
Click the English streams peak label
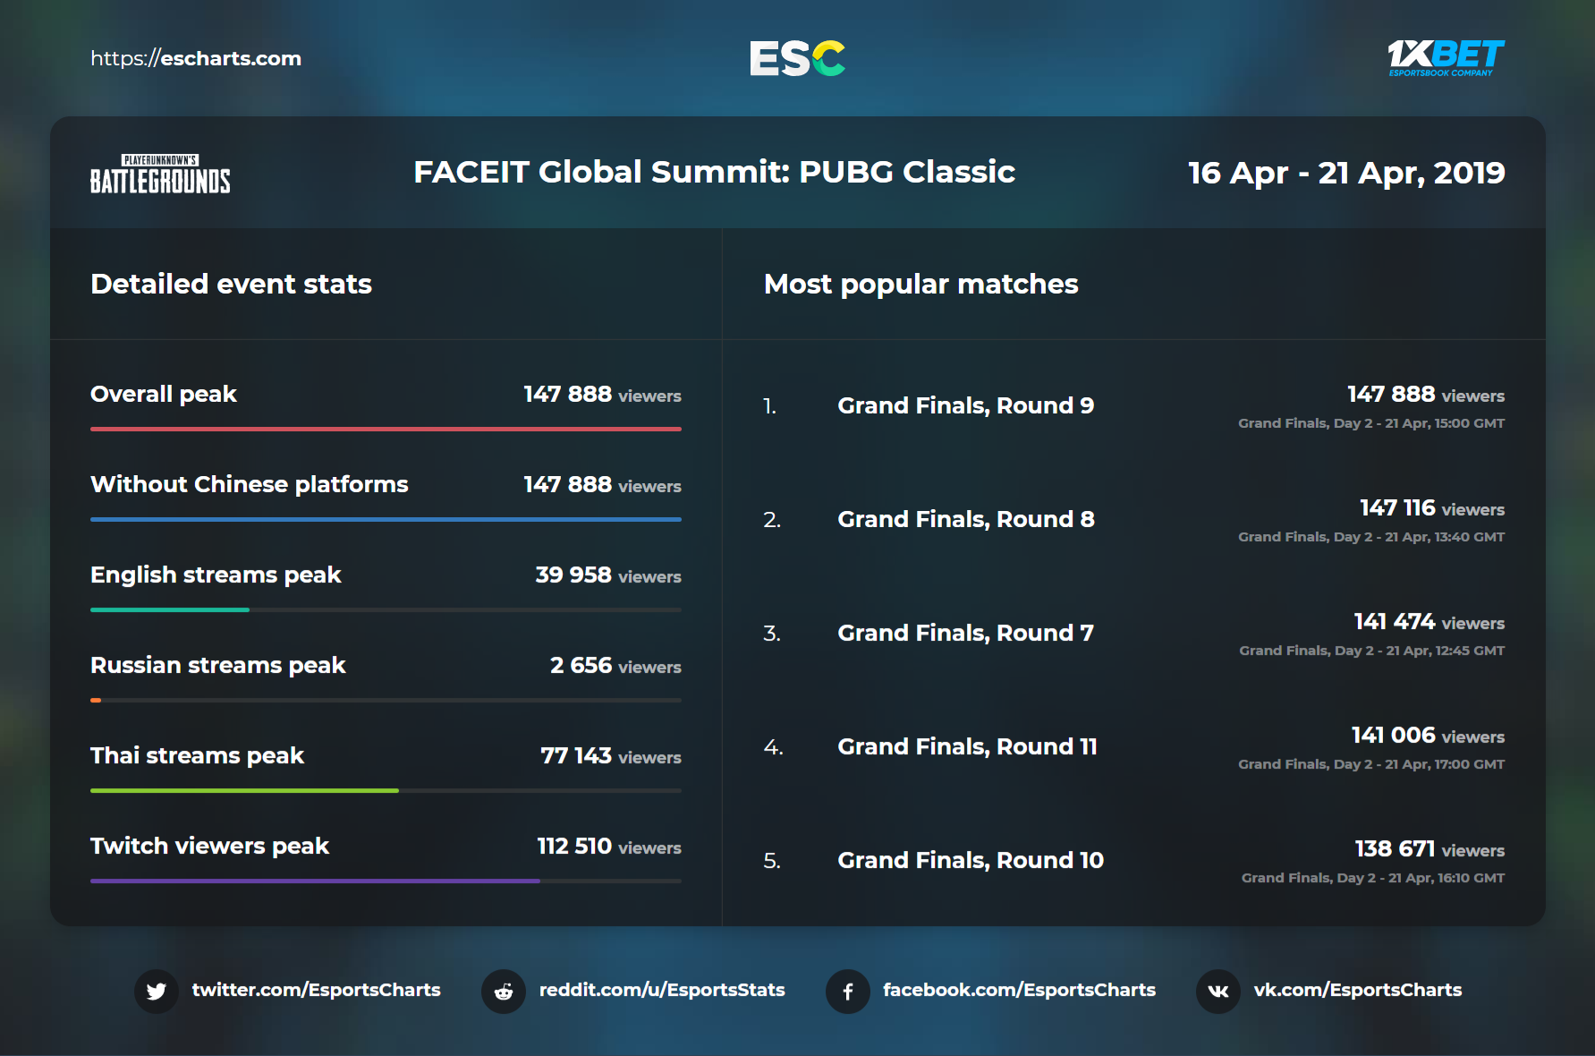(x=216, y=575)
